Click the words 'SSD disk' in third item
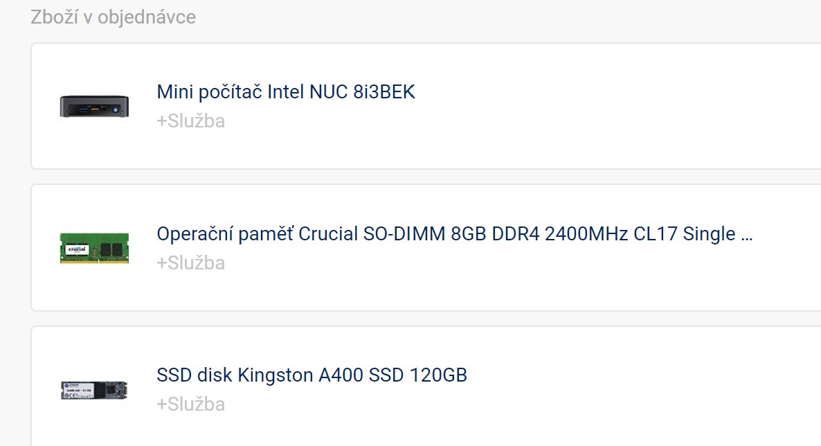Image resolution: width=821 pixels, height=446 pixels. (195, 375)
